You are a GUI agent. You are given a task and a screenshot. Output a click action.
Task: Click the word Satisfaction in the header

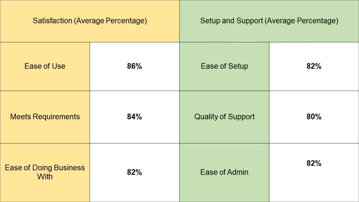(53, 21)
